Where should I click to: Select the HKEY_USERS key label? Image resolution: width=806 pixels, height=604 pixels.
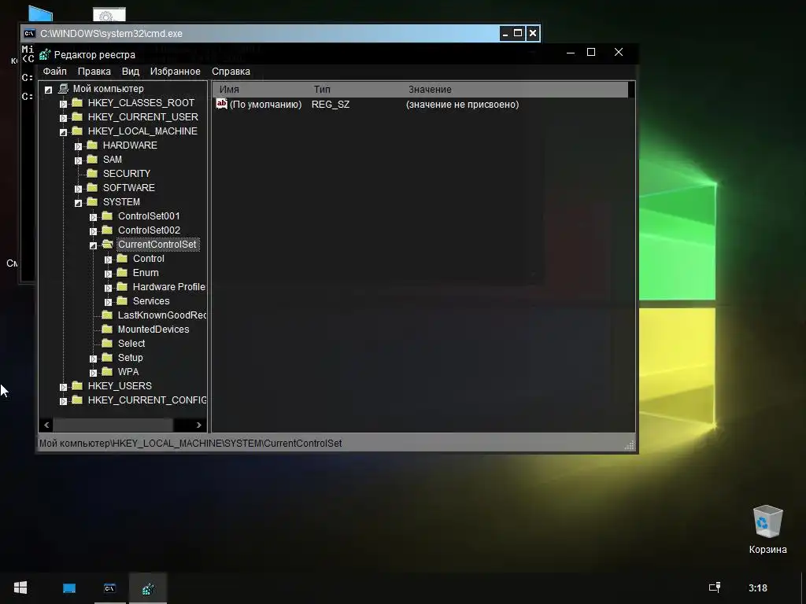coord(120,385)
